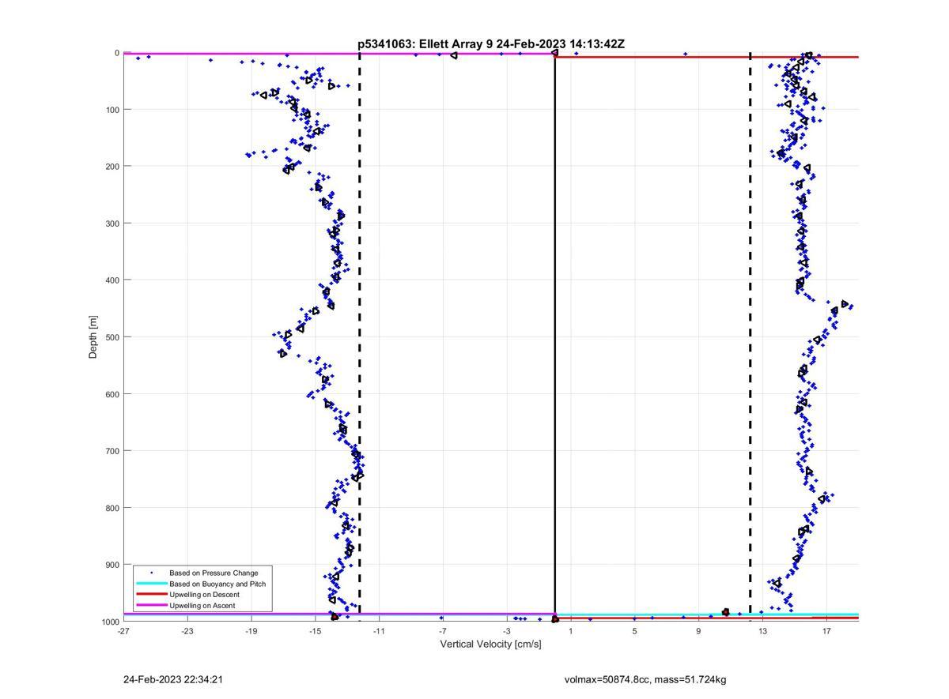Click the x-axis tick label '-19'
The height and width of the screenshot is (699, 949).
(x=251, y=631)
